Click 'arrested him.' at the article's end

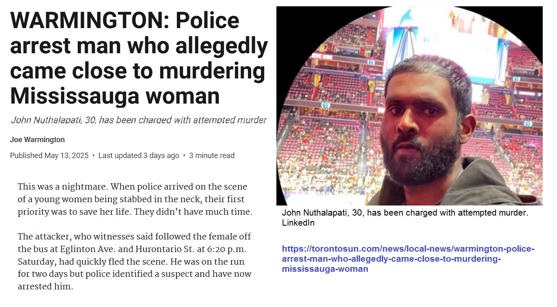[x=45, y=287]
